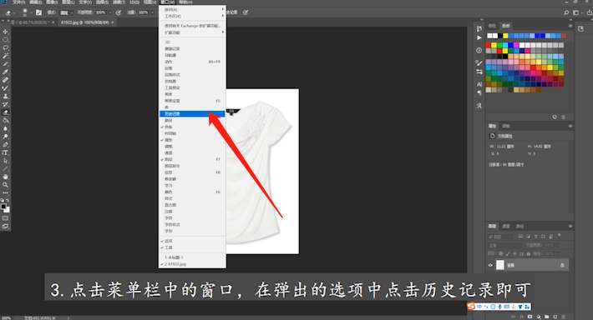This screenshot has width=593, height=320.
Task: Select the Lasso tool
Action: click(x=5, y=48)
